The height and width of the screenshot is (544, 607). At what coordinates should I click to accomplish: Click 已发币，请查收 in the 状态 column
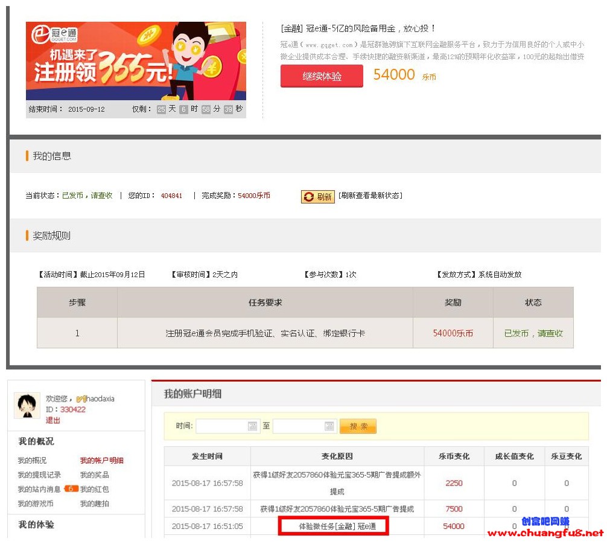tap(533, 333)
